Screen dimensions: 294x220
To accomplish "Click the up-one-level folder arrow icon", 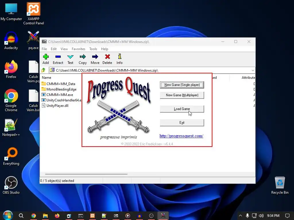I will [x=43, y=70].
